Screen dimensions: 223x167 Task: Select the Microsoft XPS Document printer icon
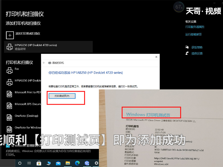pyautogui.click(x=9, y=106)
